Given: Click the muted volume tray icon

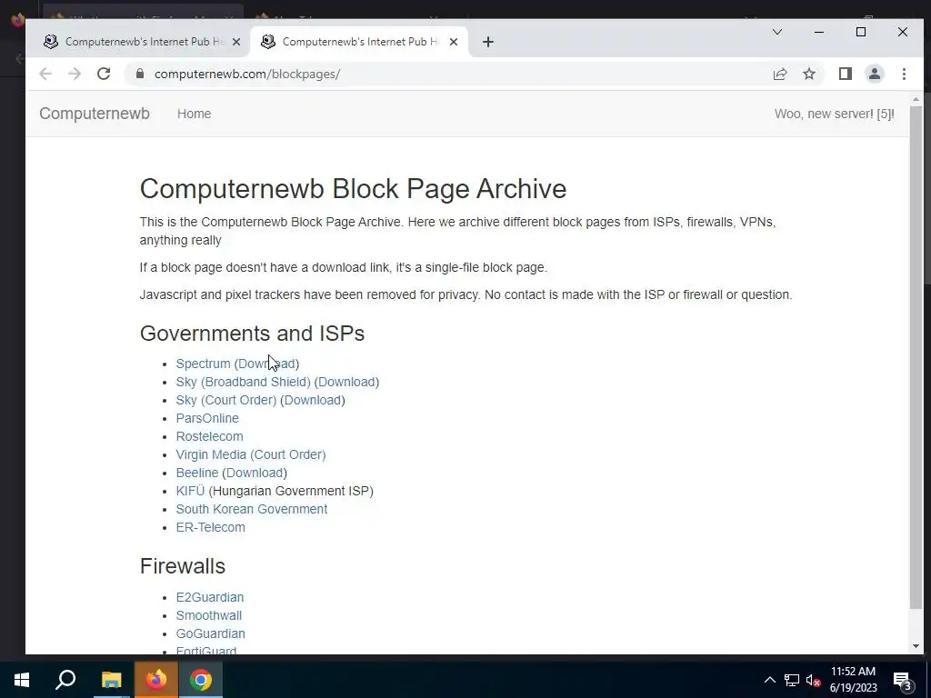Looking at the screenshot, I should (x=813, y=680).
